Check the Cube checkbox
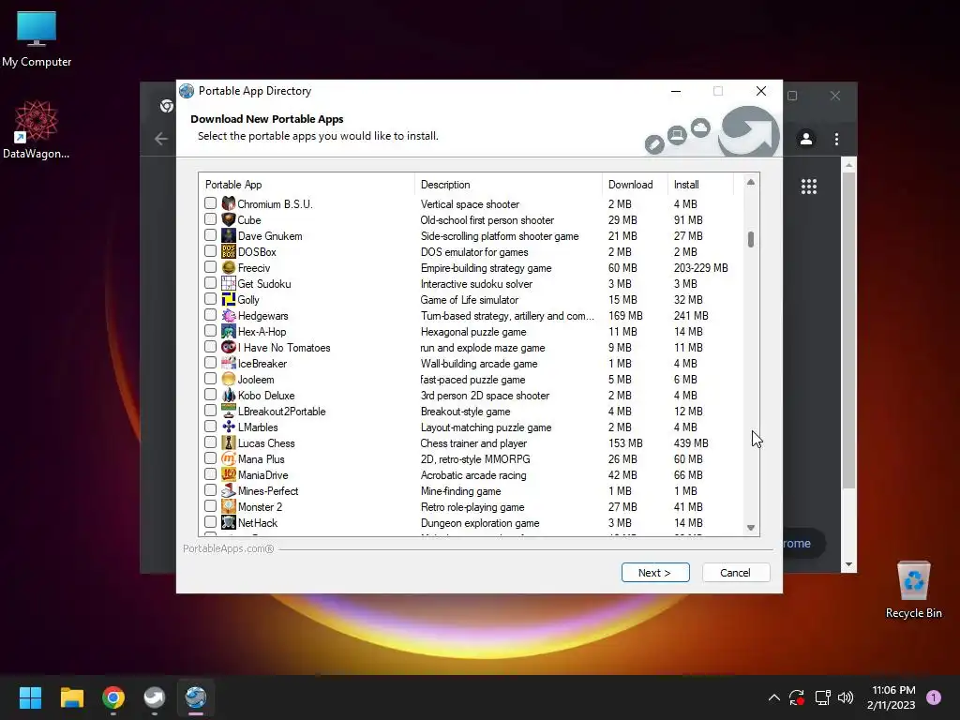Screen dimensions: 960x720 (210, 218)
